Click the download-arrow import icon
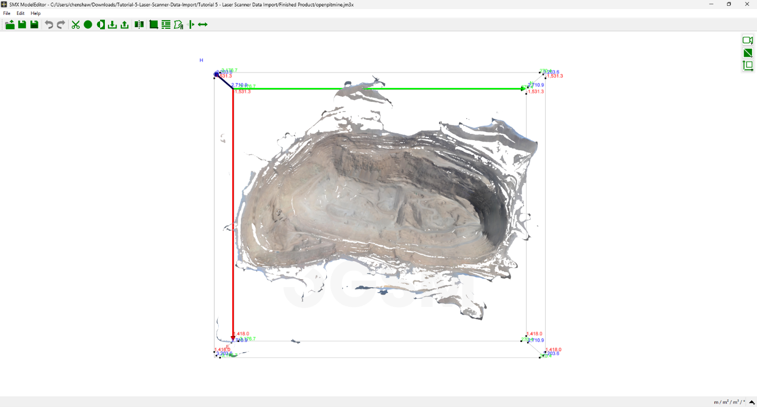Viewport: 757px width, 407px height. [x=112, y=25]
